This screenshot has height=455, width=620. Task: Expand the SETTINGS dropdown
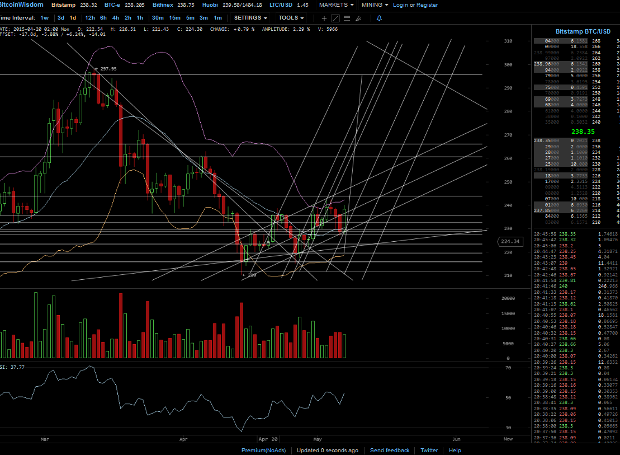pyautogui.click(x=250, y=18)
